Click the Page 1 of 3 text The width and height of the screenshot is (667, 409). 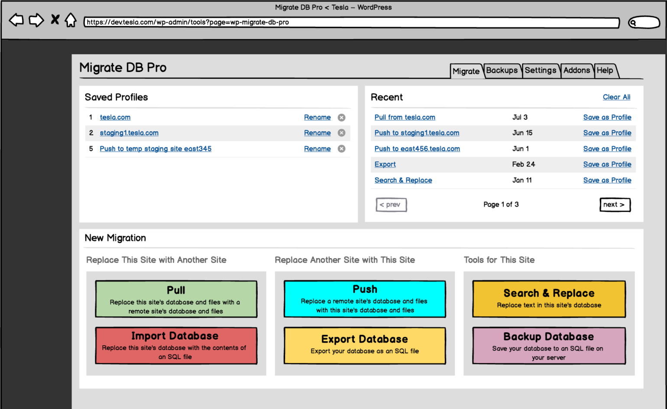click(x=501, y=204)
